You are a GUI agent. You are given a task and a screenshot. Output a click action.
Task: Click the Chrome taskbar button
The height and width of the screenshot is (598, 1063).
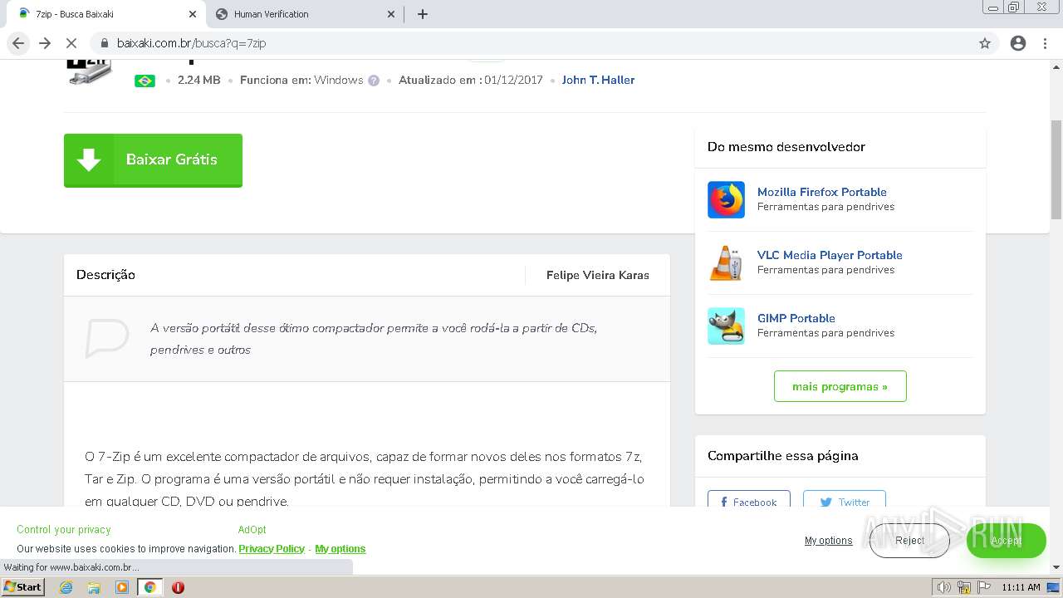coord(149,587)
